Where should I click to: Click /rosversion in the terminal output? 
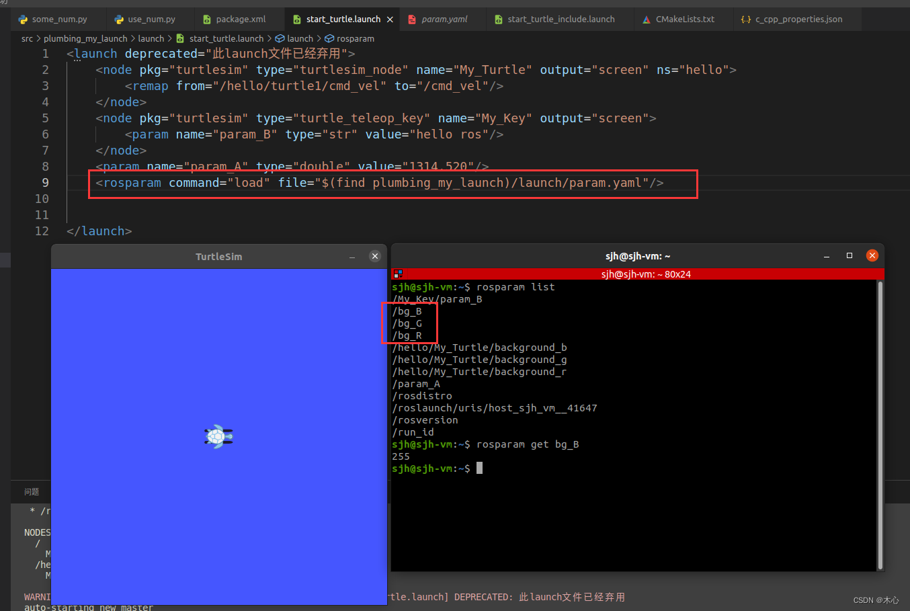[425, 420]
